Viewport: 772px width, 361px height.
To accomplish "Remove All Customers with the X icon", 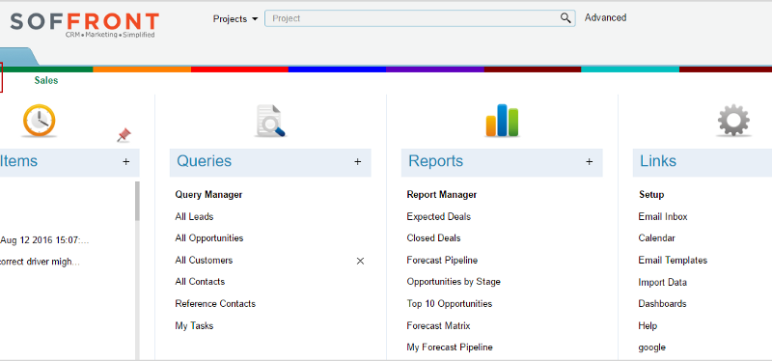I will [x=360, y=261].
